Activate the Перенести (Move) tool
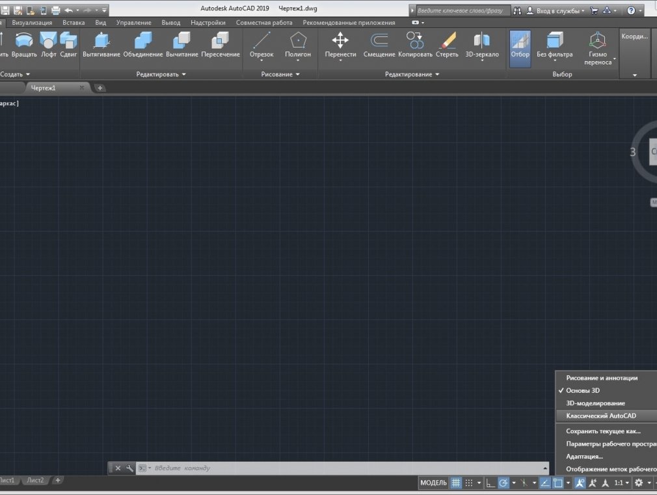Viewport: 657px width, 495px height. (340, 46)
